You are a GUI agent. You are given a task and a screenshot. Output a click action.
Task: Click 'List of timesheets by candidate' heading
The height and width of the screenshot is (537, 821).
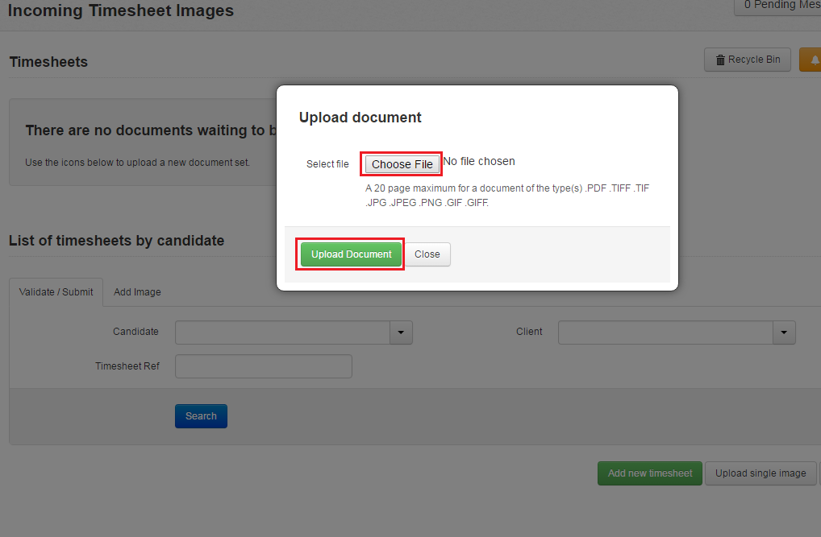[116, 241]
